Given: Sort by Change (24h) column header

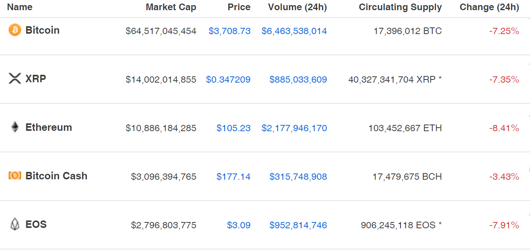Looking at the screenshot, I should click(x=489, y=7).
